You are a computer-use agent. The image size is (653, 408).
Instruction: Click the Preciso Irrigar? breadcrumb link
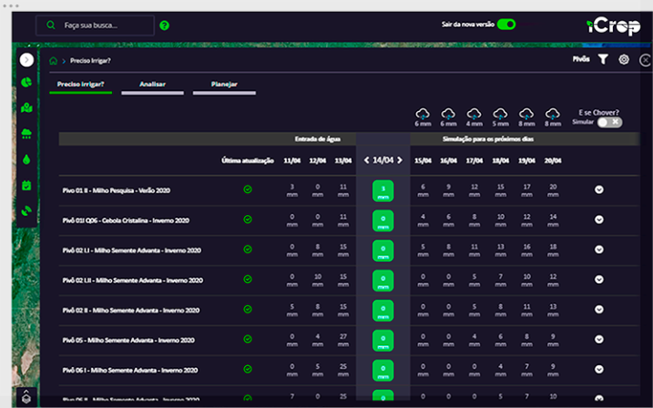pyautogui.click(x=90, y=61)
